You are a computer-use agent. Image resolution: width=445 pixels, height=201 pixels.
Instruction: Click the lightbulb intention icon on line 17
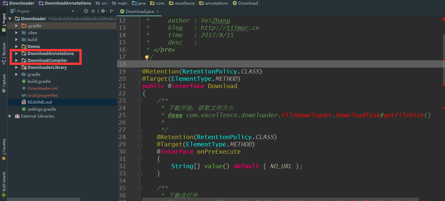coord(147,57)
